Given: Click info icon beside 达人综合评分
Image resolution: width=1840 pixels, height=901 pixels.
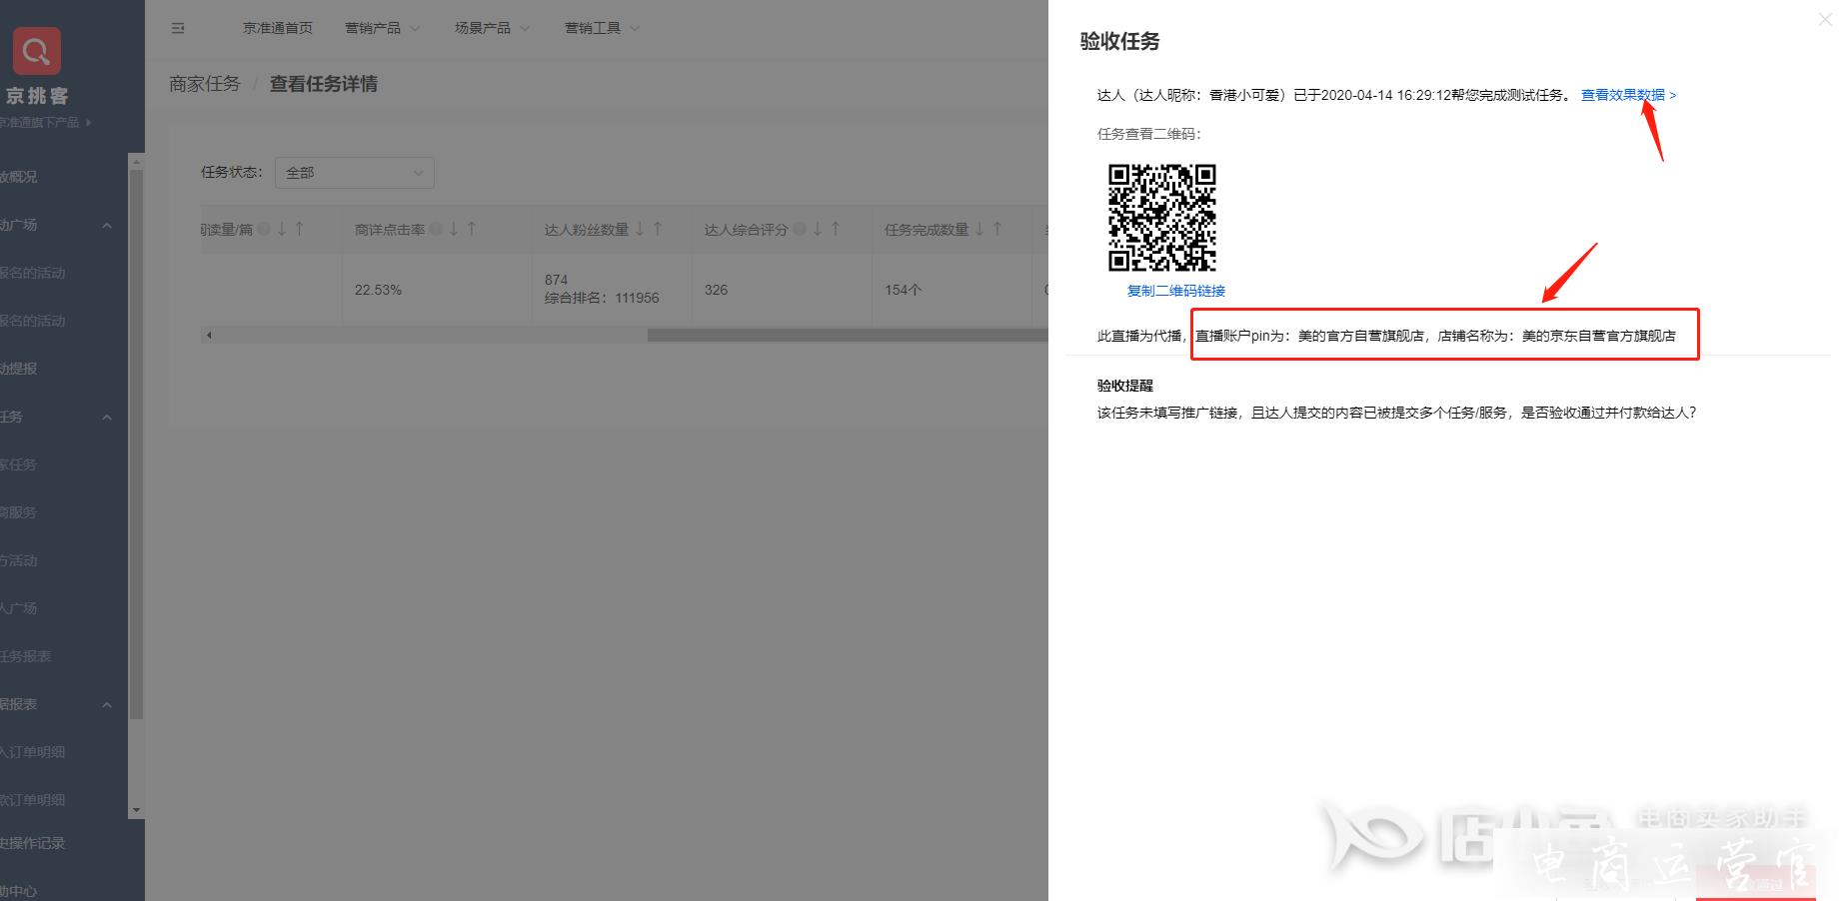Looking at the screenshot, I should click(x=800, y=229).
